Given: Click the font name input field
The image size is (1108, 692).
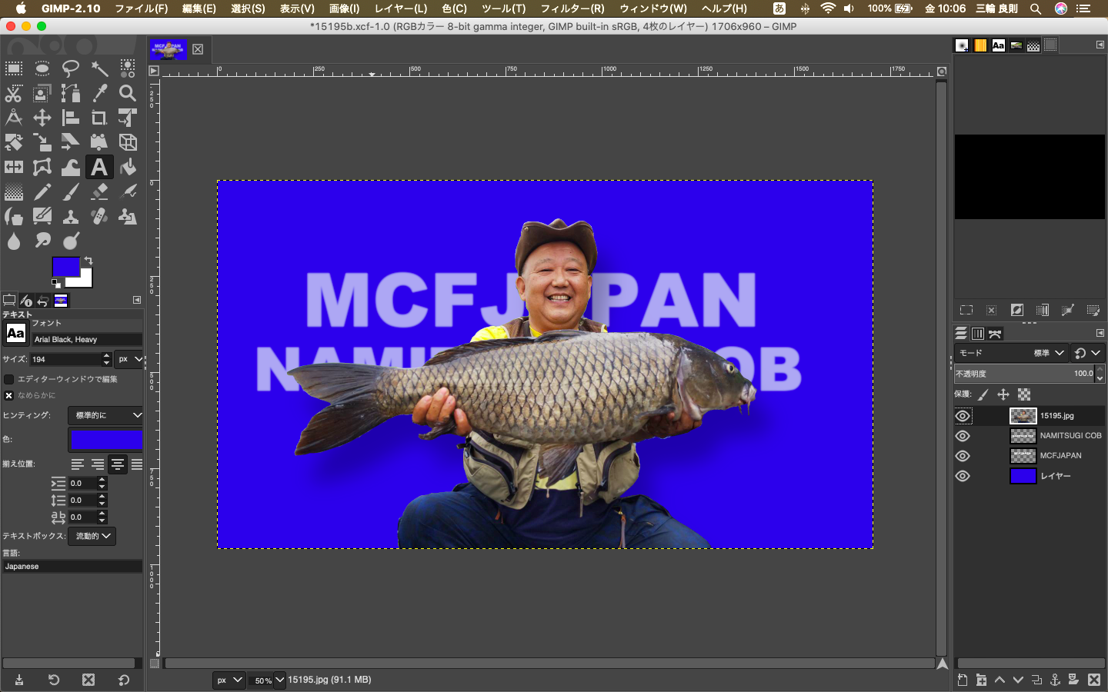Looking at the screenshot, I should tap(86, 339).
